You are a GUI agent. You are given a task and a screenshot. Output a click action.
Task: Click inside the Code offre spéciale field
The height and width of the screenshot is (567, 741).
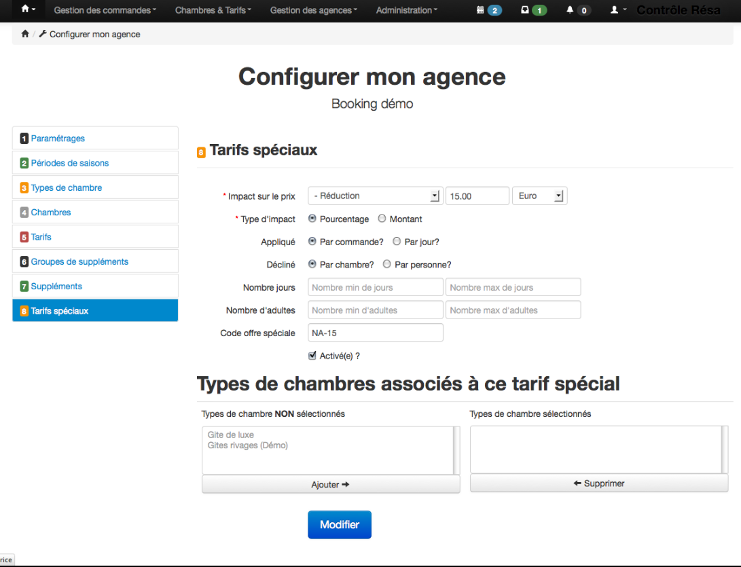point(375,333)
